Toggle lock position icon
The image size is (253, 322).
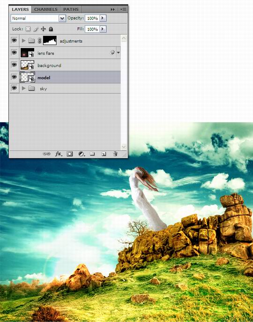point(43,29)
